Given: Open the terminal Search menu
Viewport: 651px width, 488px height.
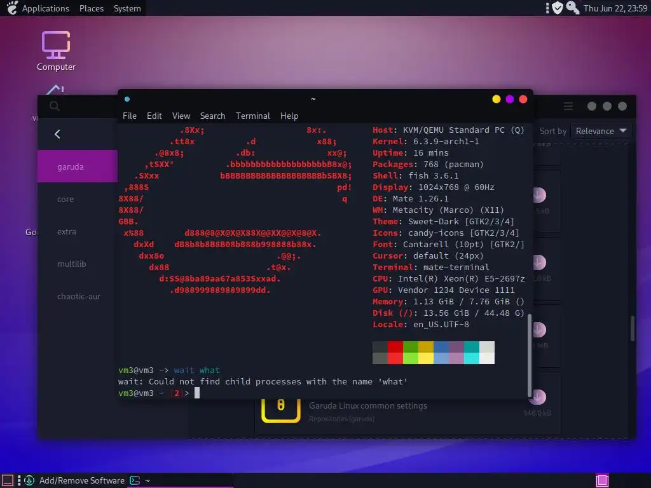Looking at the screenshot, I should pos(212,116).
